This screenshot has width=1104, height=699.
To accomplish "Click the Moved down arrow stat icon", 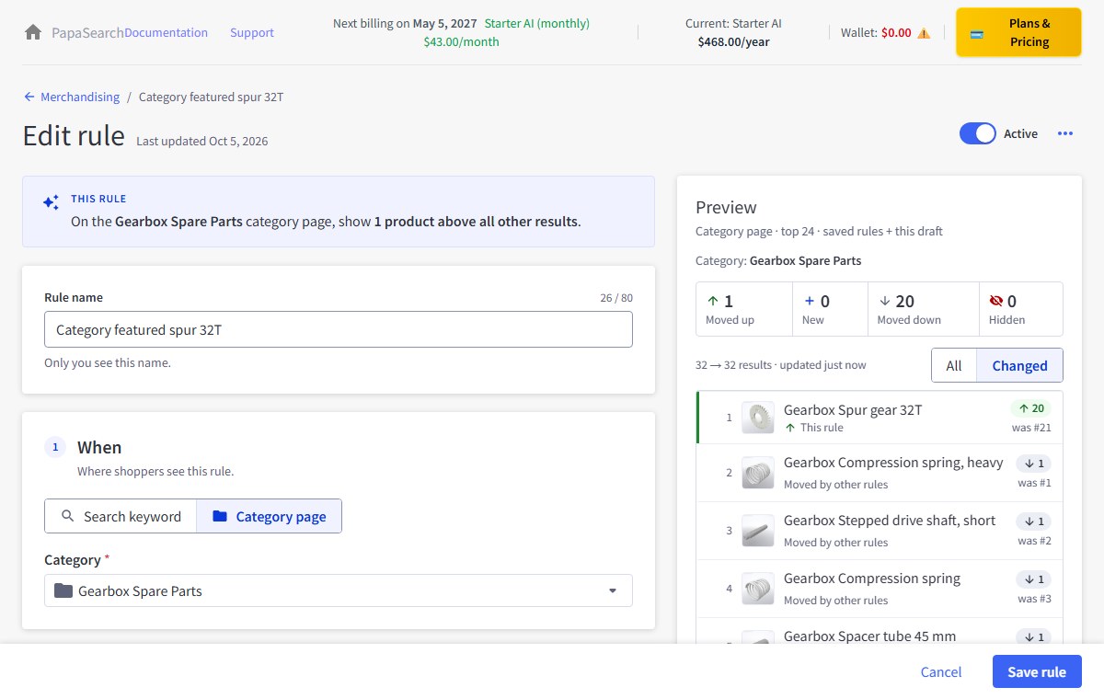I will click(x=884, y=301).
